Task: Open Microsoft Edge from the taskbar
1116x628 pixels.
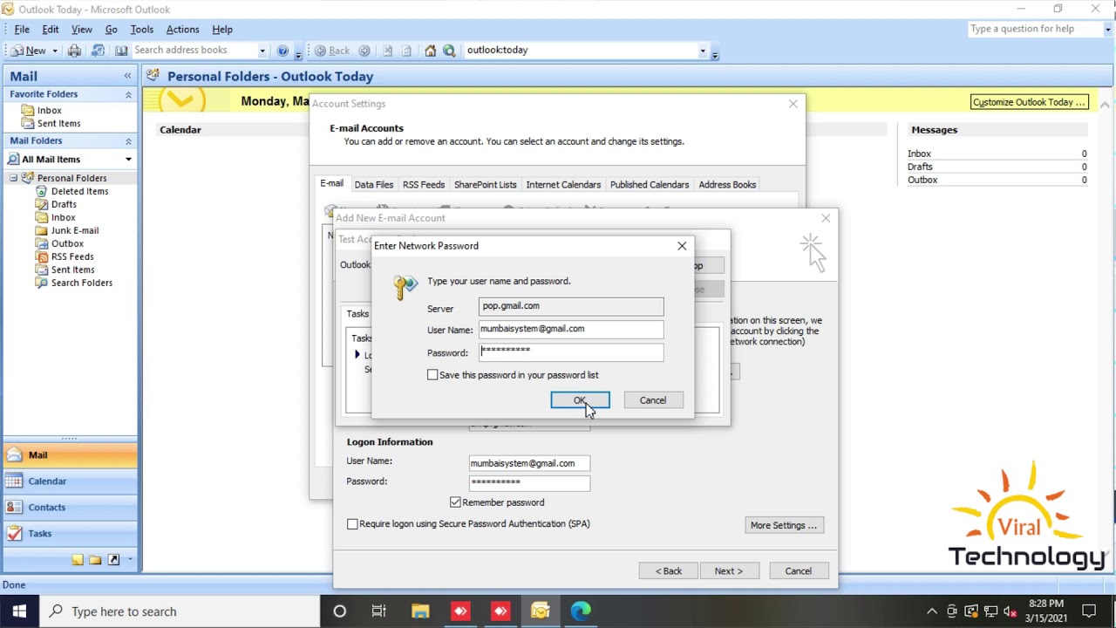Action: point(581,611)
